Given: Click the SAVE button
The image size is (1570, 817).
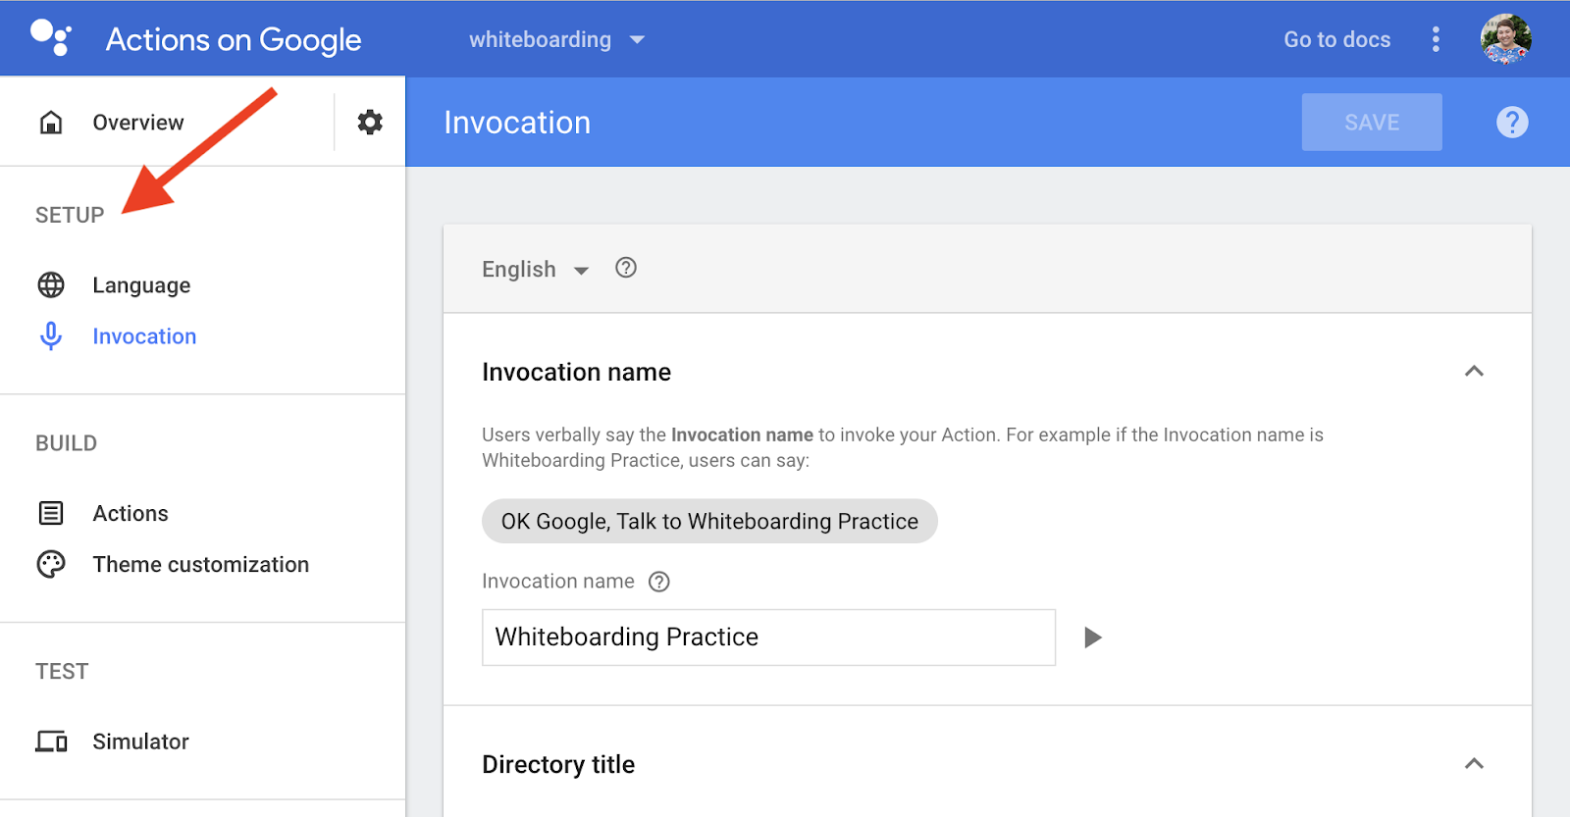Looking at the screenshot, I should coord(1372,123).
